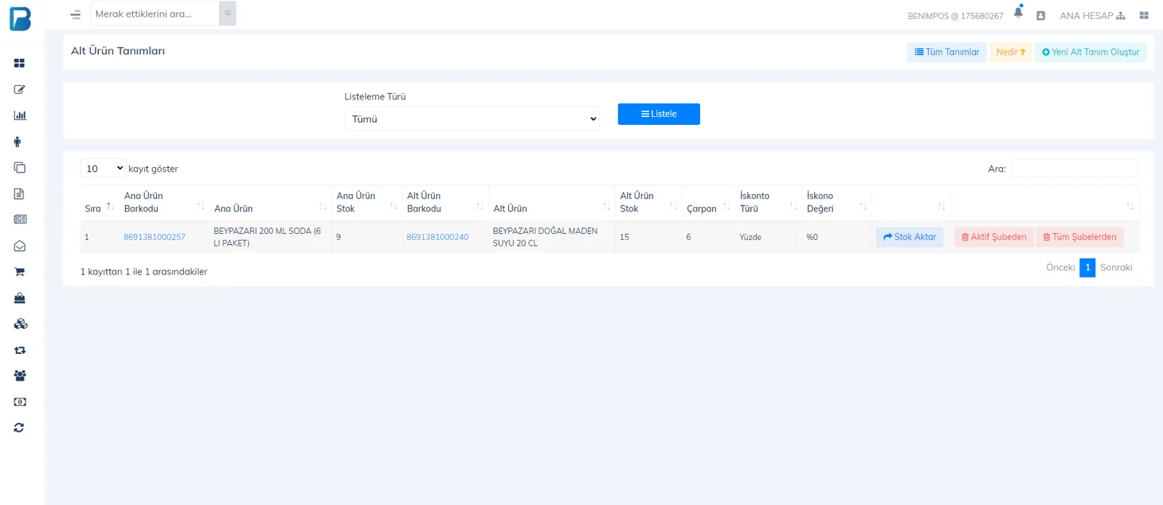Open the bar chart reports icon in sidebar
The image size is (1163, 505).
tap(20, 116)
